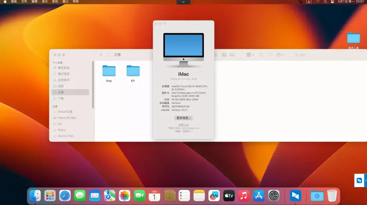Viewport: 367px width, 205px height.
Task: Open Downloads folder stack in Dock
Action: [317, 196]
